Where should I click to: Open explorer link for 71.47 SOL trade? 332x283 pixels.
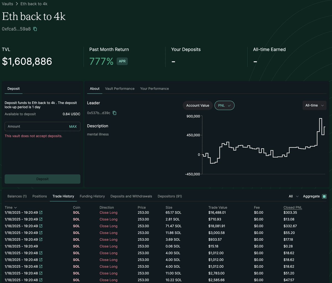click(x=41, y=226)
